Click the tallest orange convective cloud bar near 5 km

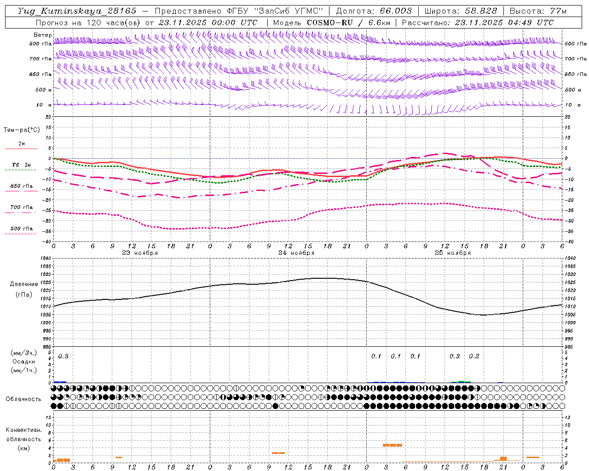tap(393, 445)
